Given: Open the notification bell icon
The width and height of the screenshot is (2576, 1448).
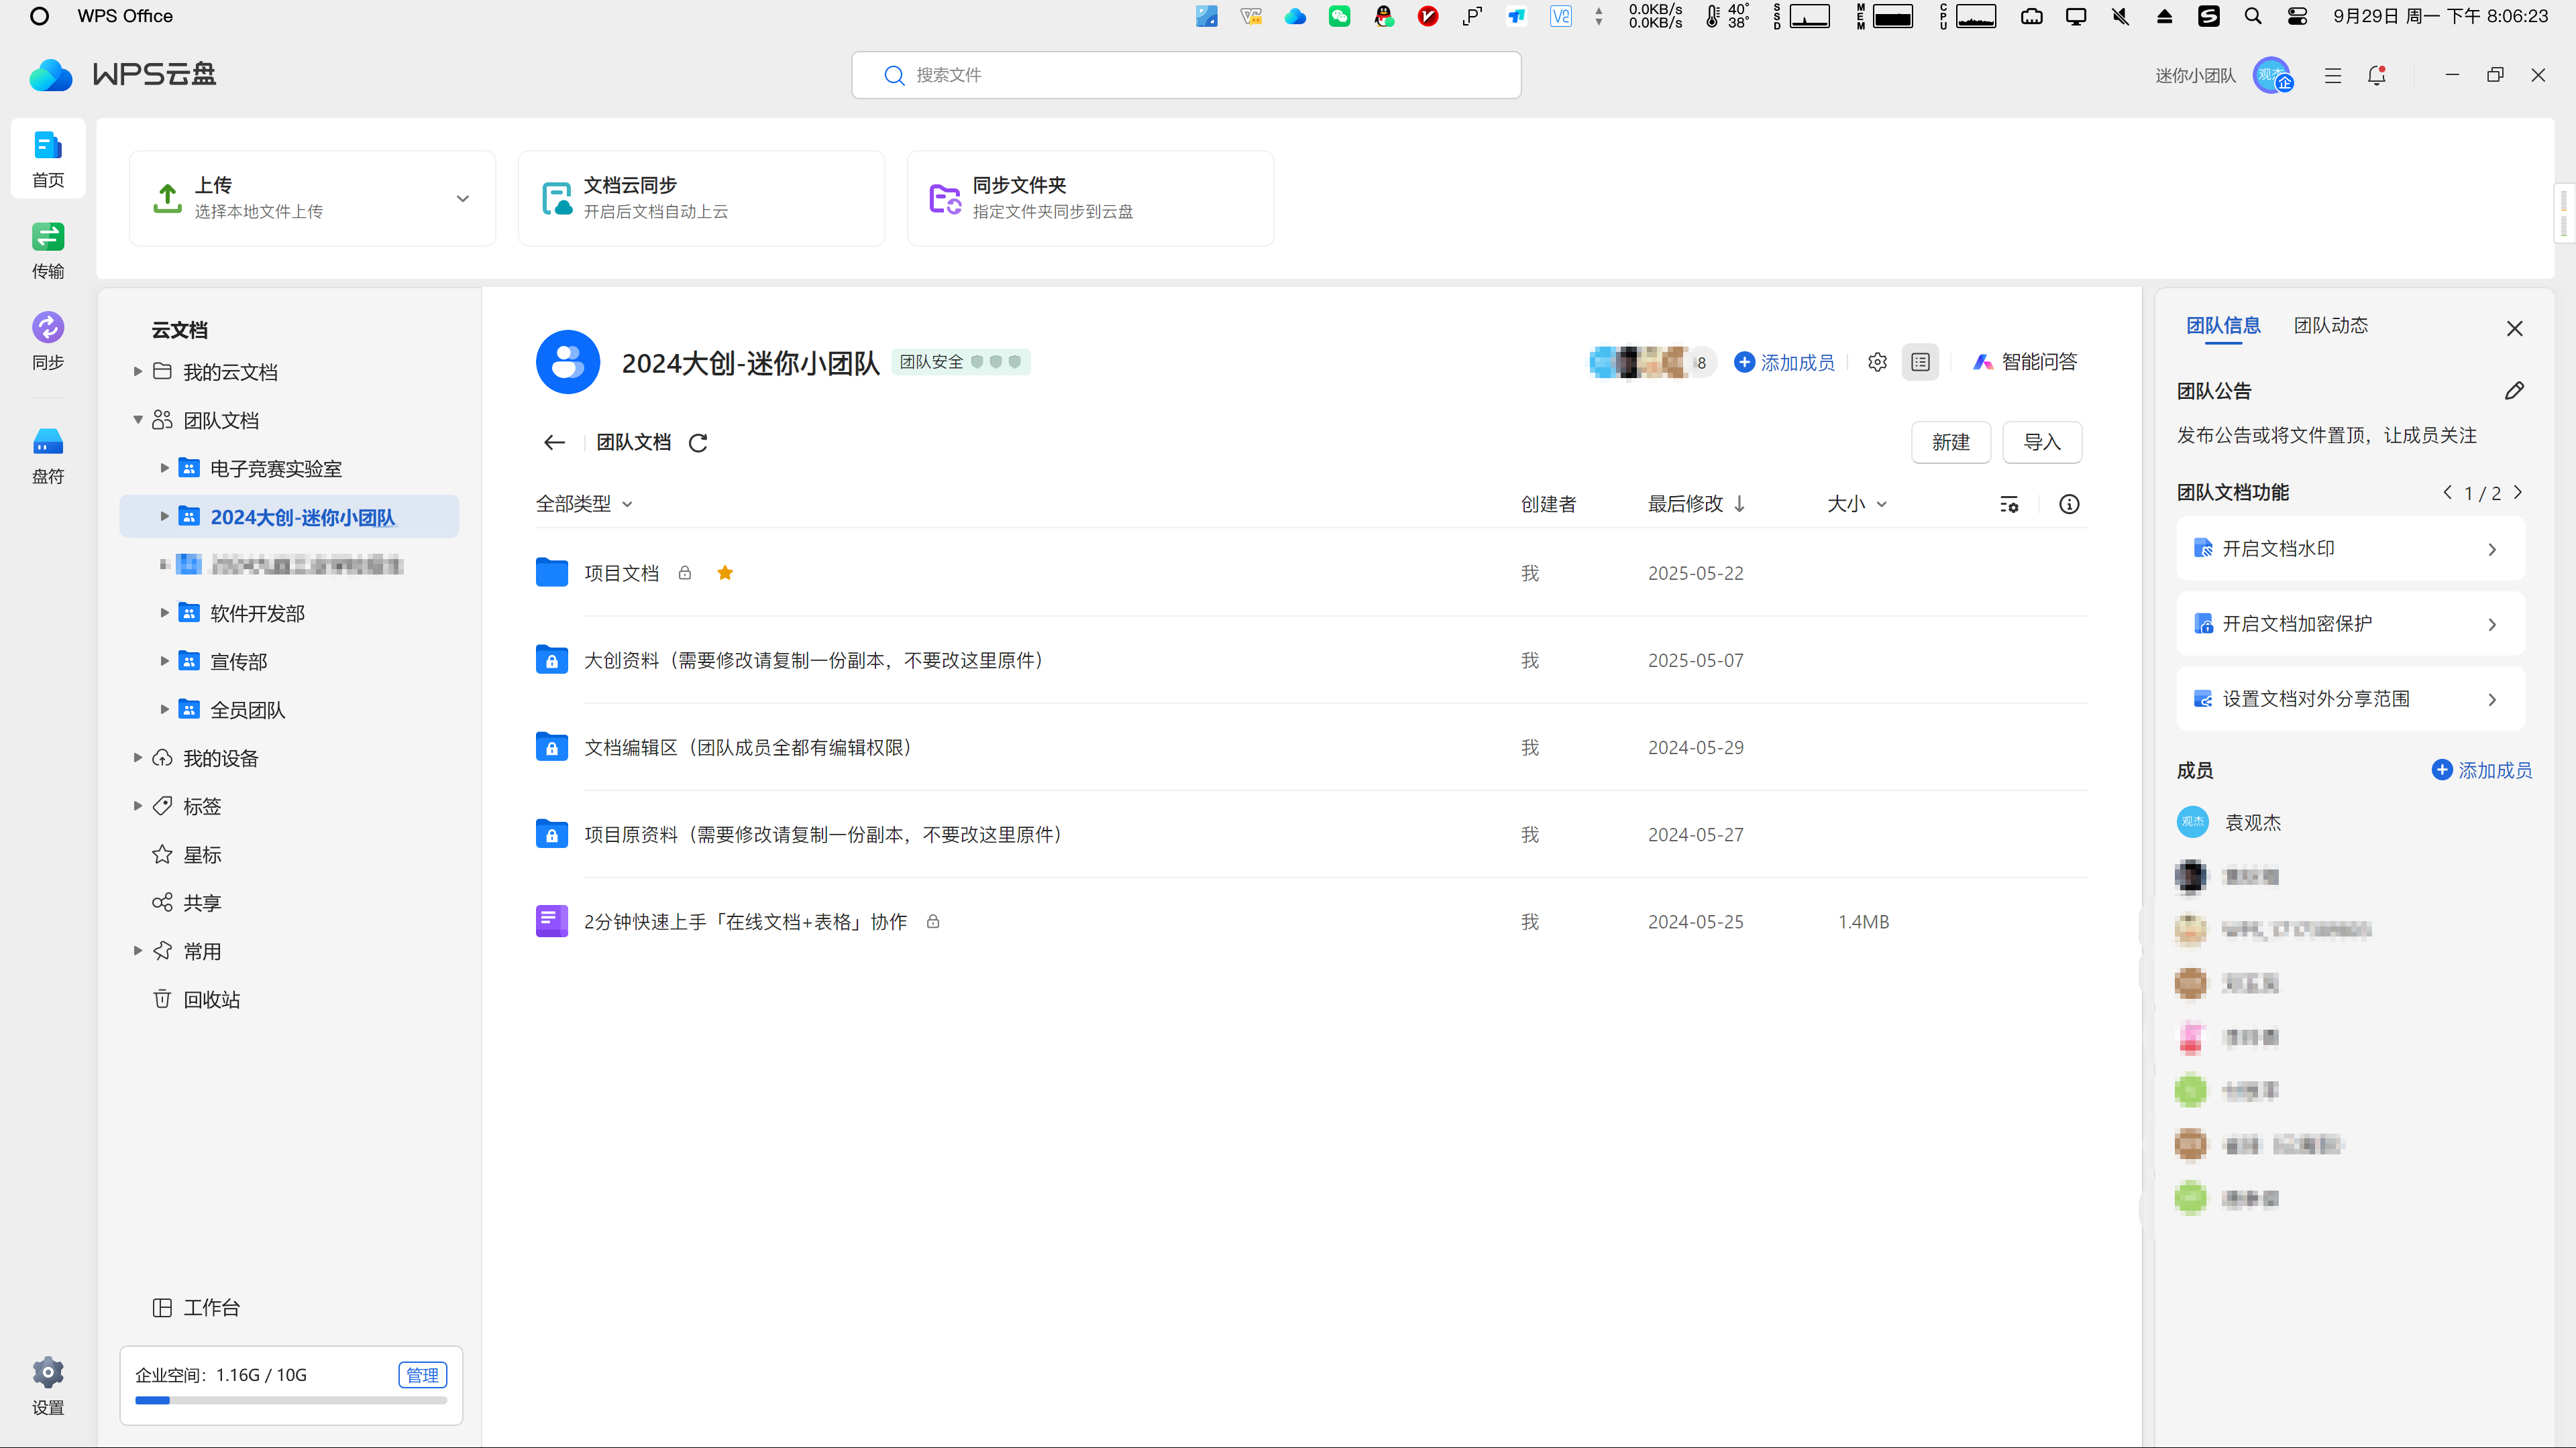Looking at the screenshot, I should click(2377, 75).
